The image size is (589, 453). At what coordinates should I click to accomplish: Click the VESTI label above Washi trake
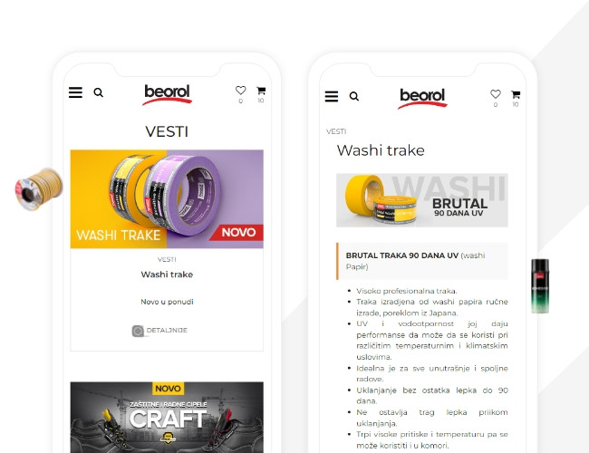(167, 259)
